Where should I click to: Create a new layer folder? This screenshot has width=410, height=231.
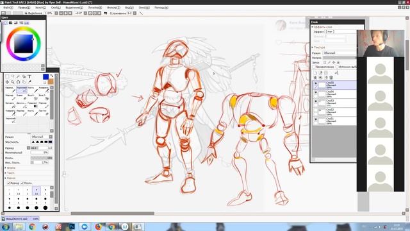click(x=326, y=73)
